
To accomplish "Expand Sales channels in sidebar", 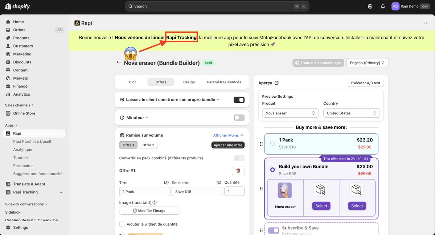I will 20,105.
